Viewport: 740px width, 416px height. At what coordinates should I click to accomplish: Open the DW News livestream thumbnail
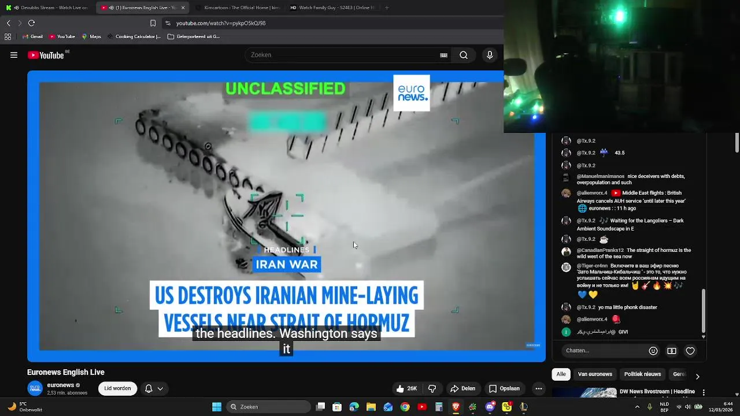click(x=584, y=393)
